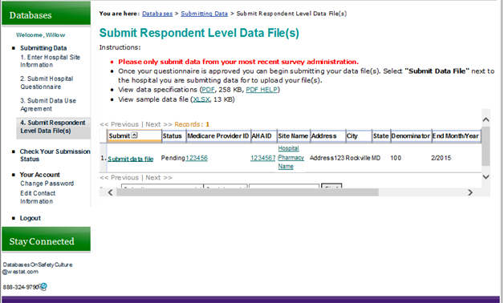The height and width of the screenshot is (303, 504).
Task: Click the Pending status cell
Action: pyautogui.click(x=173, y=158)
